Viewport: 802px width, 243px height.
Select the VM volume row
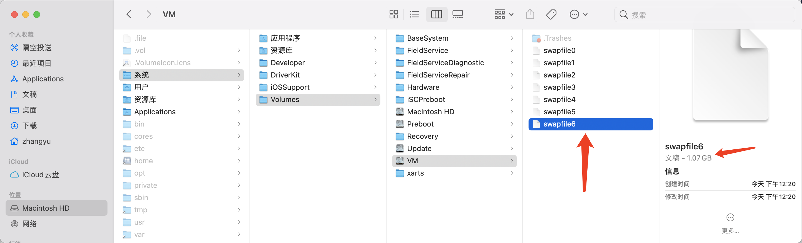pyautogui.click(x=454, y=161)
